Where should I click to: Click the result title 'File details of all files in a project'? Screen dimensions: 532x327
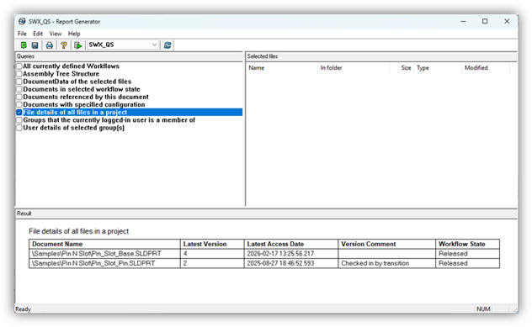[79, 231]
